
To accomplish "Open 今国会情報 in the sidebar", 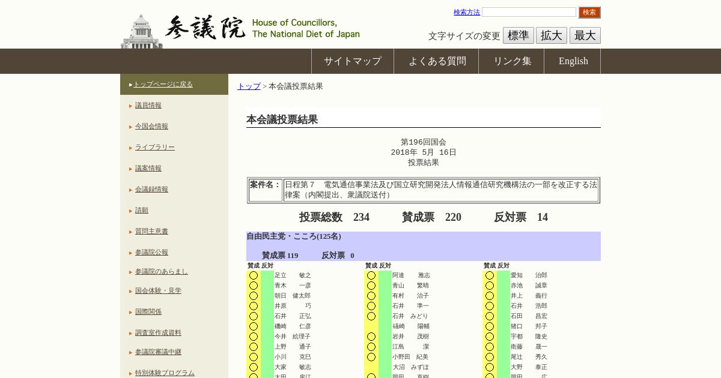I will (x=151, y=126).
